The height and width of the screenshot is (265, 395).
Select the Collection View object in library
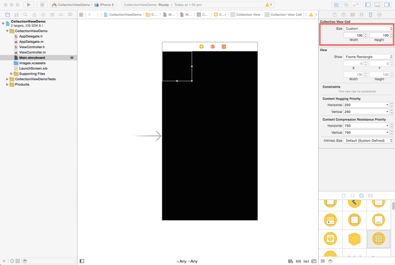pyautogui.click(x=378, y=239)
